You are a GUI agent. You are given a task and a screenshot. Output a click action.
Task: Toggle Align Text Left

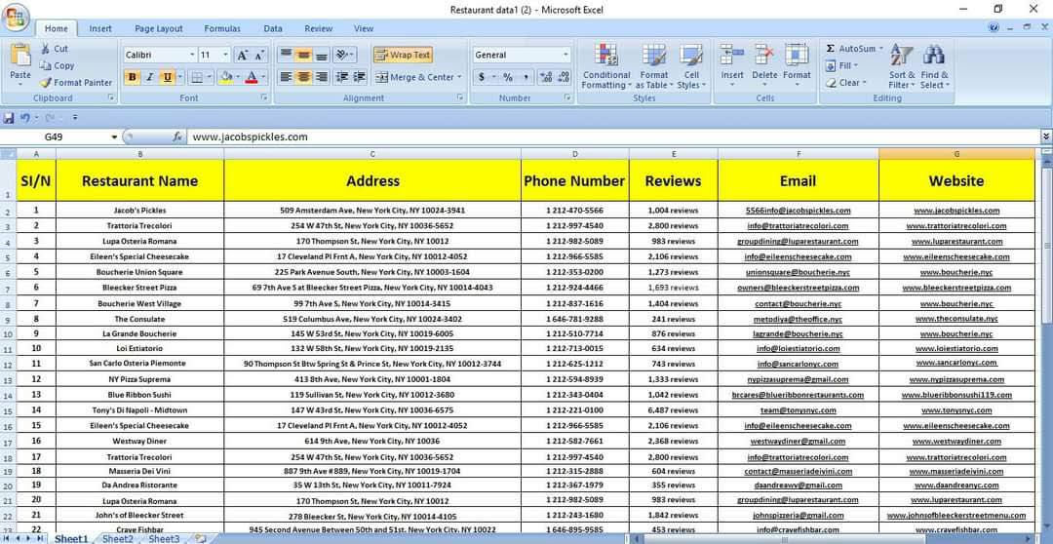coord(286,77)
